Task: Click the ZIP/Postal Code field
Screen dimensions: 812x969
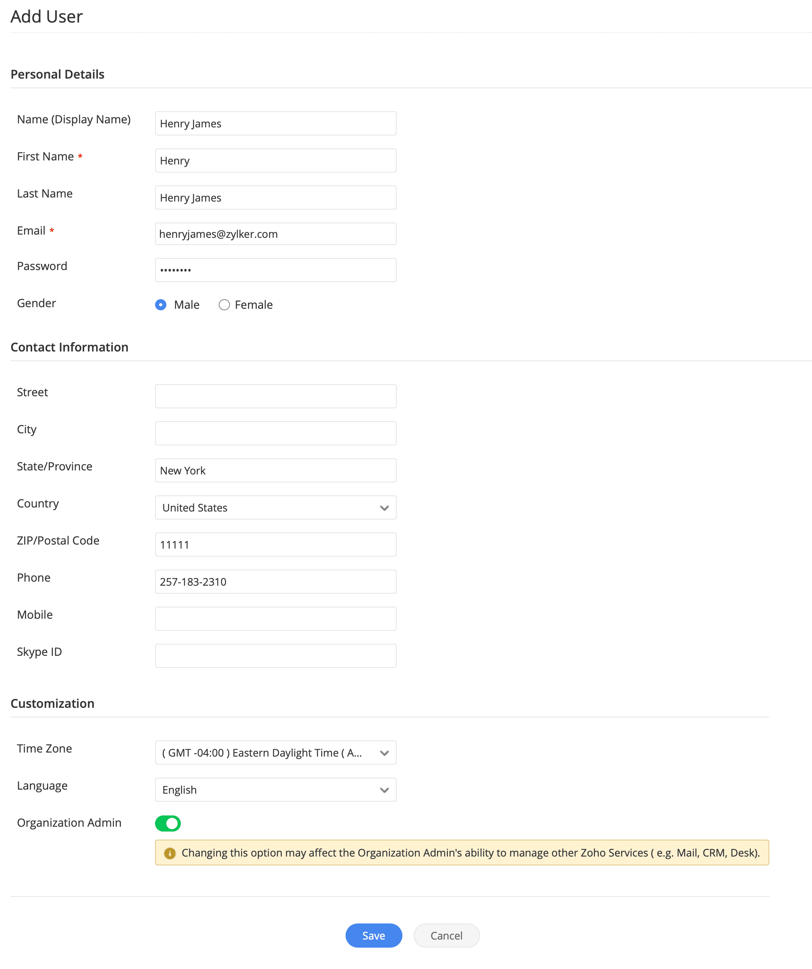Action: 275,545
